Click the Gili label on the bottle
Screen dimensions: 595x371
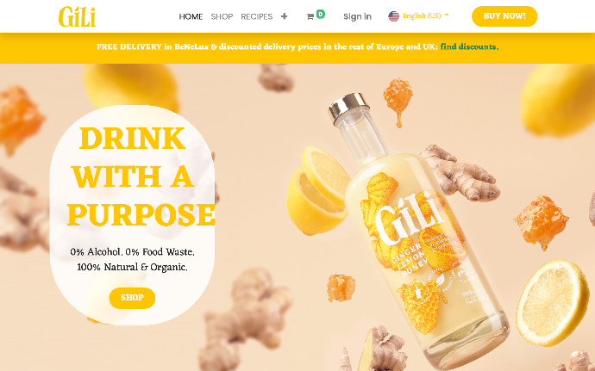coord(410,218)
